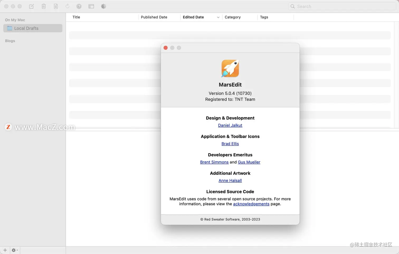Focus the Search field
This screenshot has width=399, height=254.
342,6
